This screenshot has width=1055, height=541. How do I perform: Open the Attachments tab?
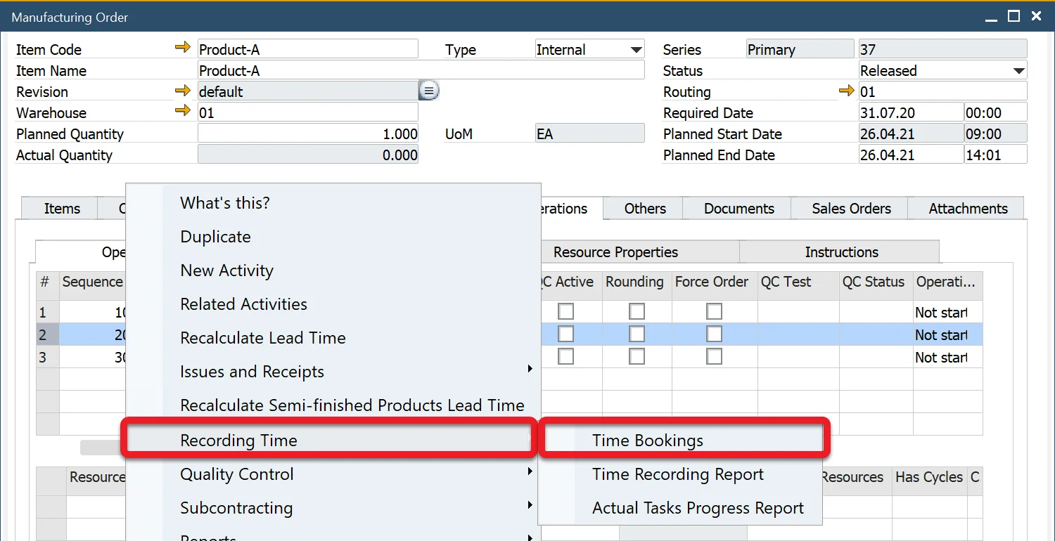[968, 209]
